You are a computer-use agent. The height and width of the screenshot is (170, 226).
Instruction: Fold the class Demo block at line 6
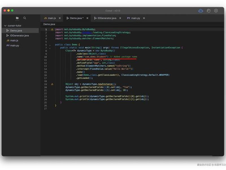click(x=50, y=45)
